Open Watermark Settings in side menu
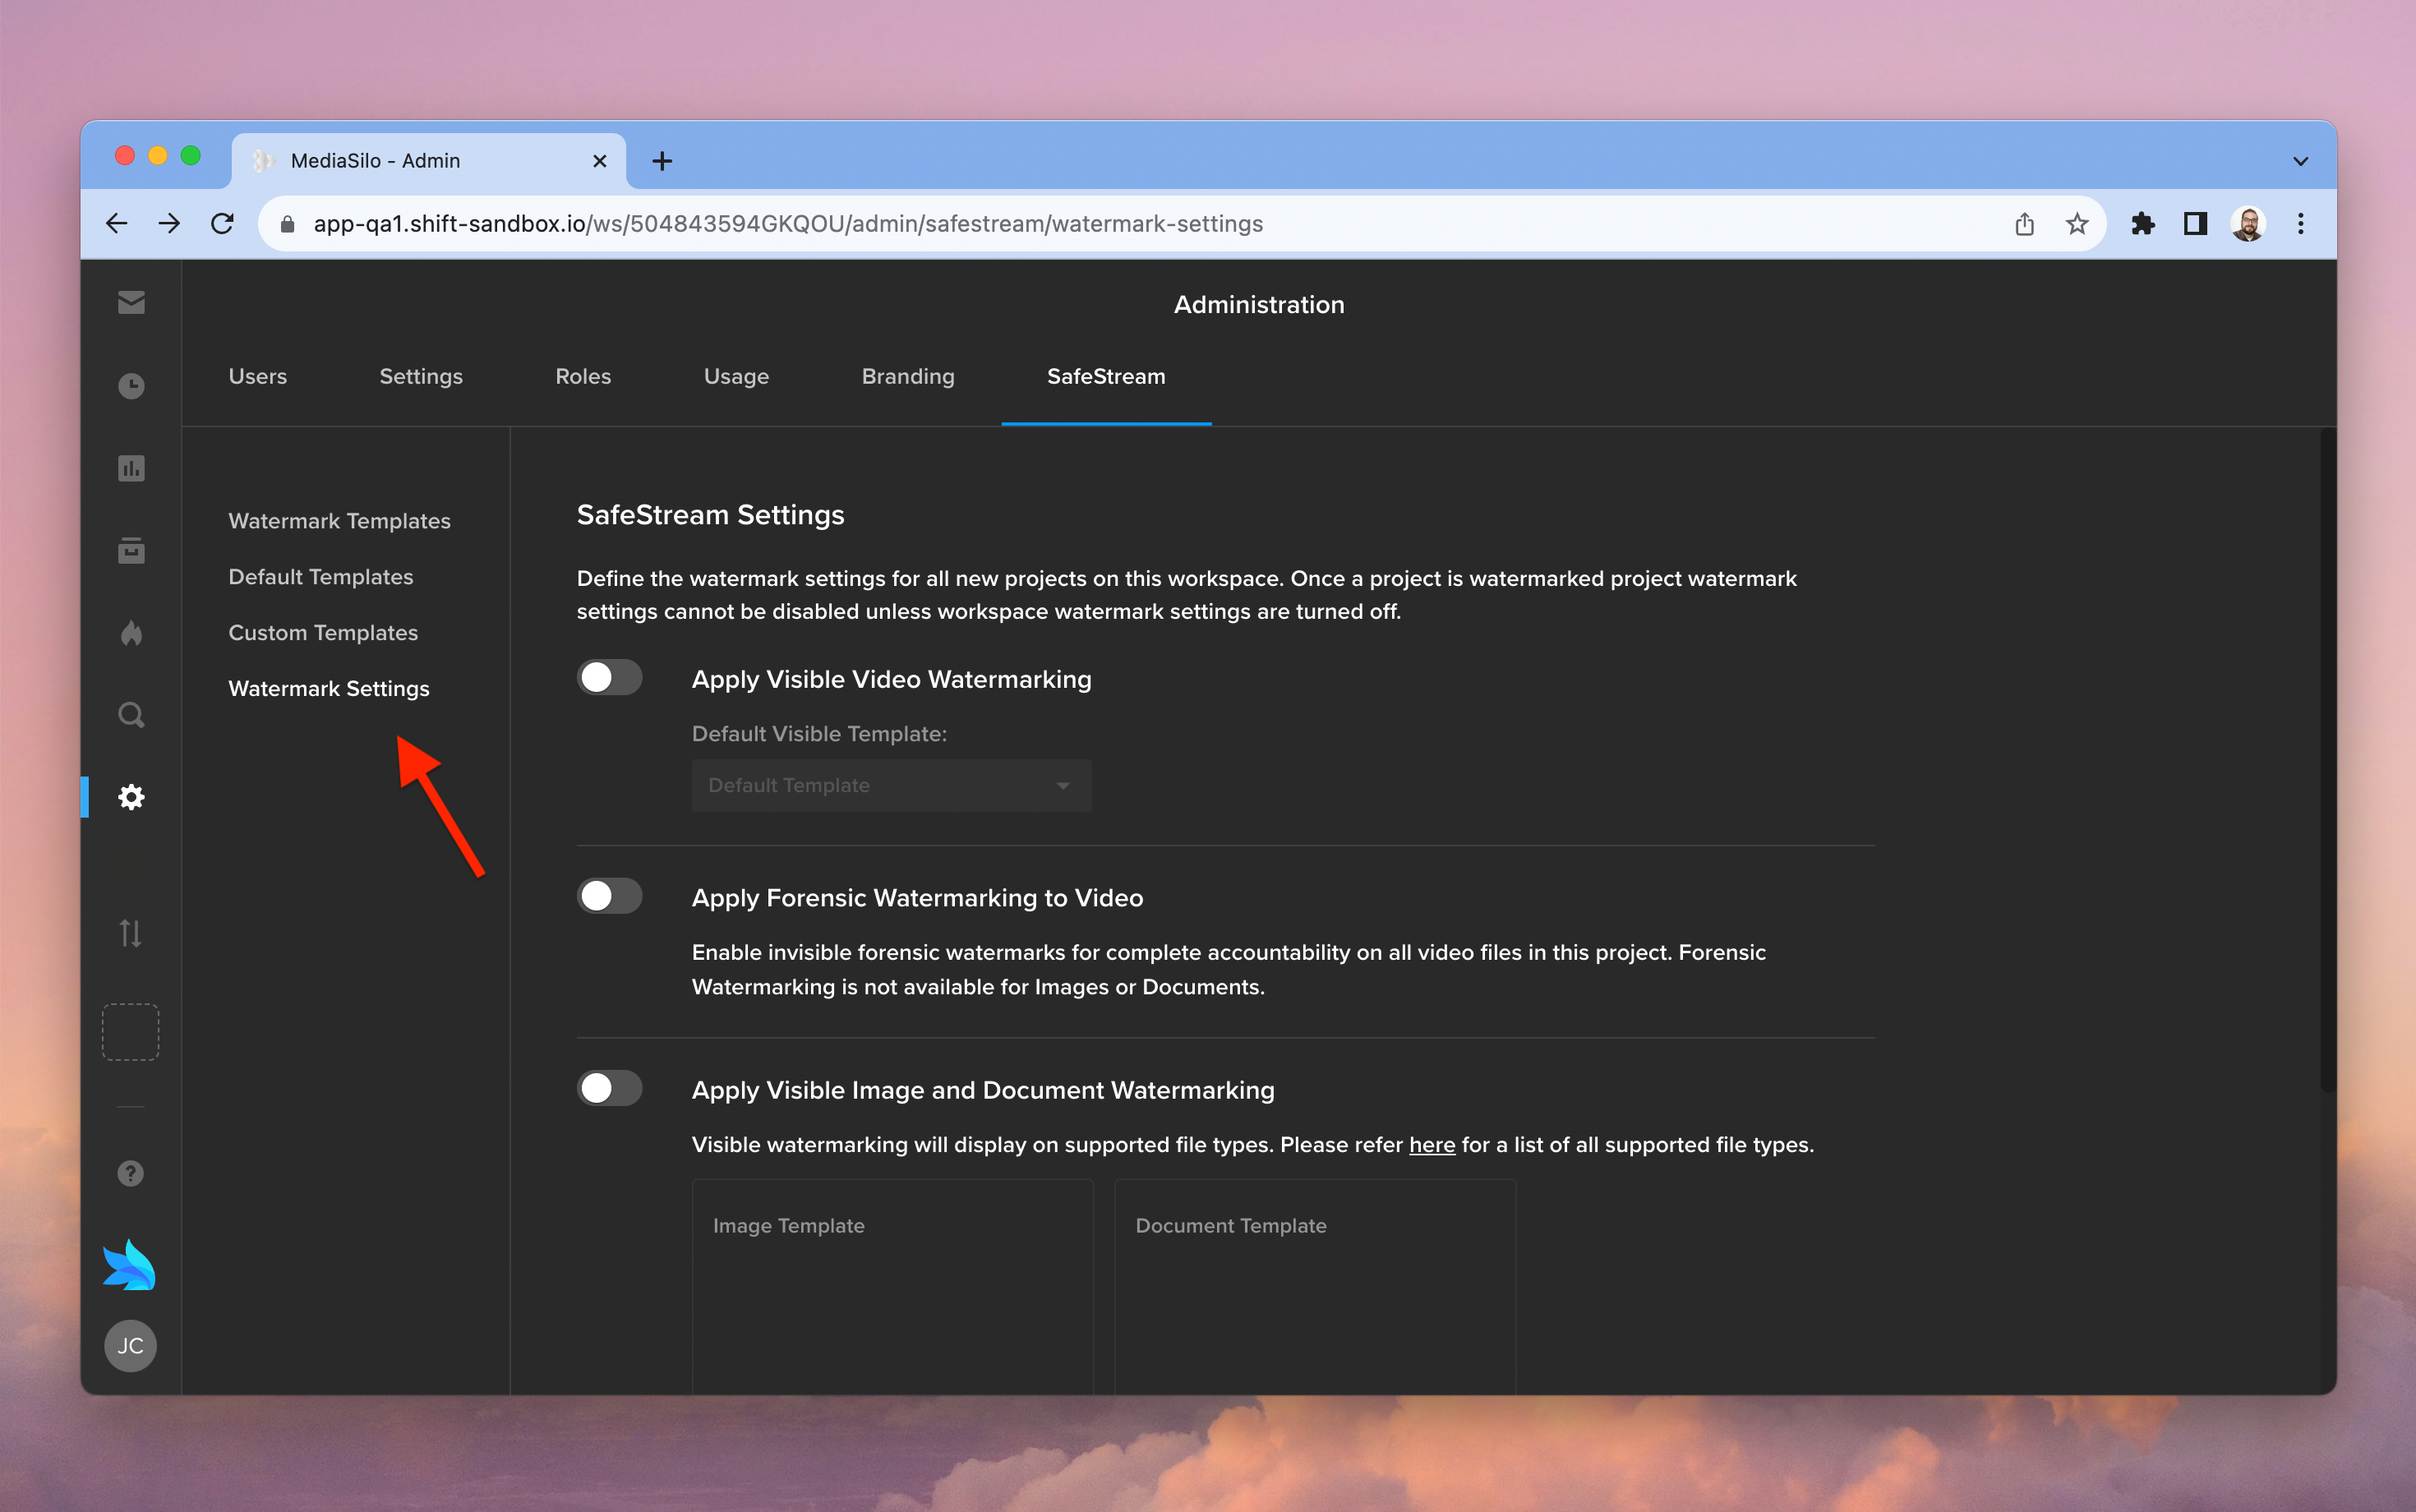Image resolution: width=2416 pixels, height=1512 pixels. pos(329,689)
